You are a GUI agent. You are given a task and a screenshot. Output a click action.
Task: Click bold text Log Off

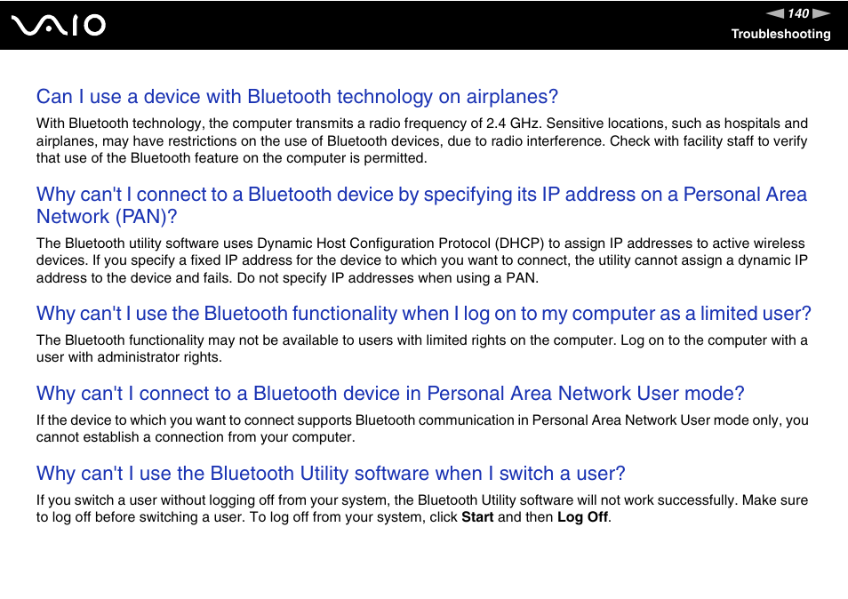point(582,517)
